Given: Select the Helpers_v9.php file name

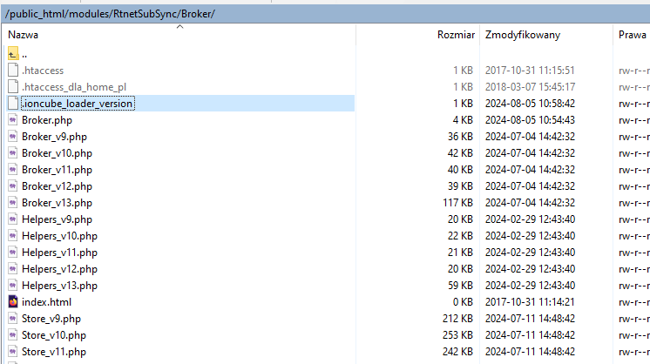Looking at the screenshot, I should tap(57, 219).
